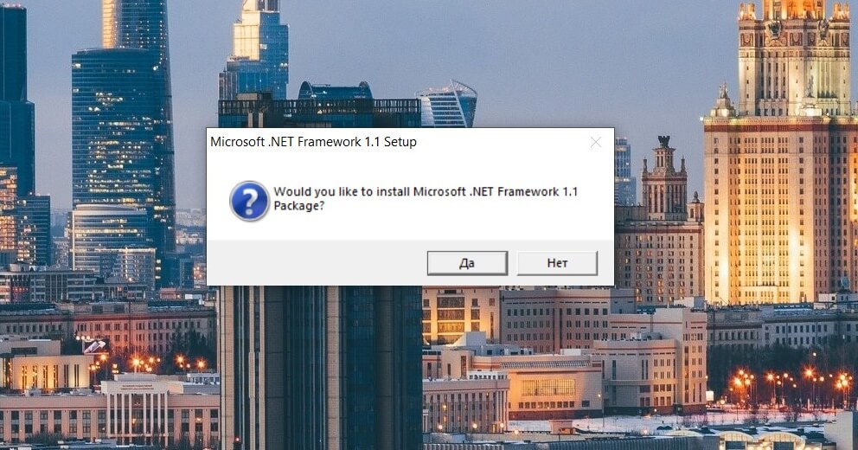Close the .NET Framework 1.1 Setup dialog
Screen dimensions: 858x450
pyautogui.click(x=596, y=142)
